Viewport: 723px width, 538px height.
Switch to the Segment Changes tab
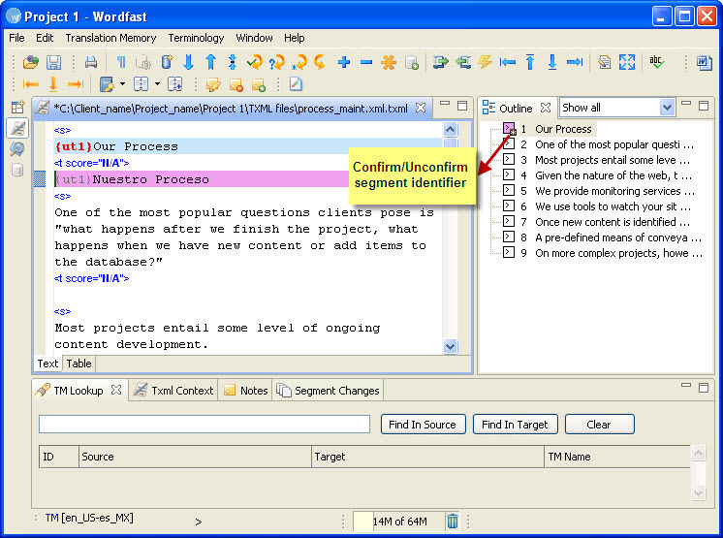(x=328, y=391)
